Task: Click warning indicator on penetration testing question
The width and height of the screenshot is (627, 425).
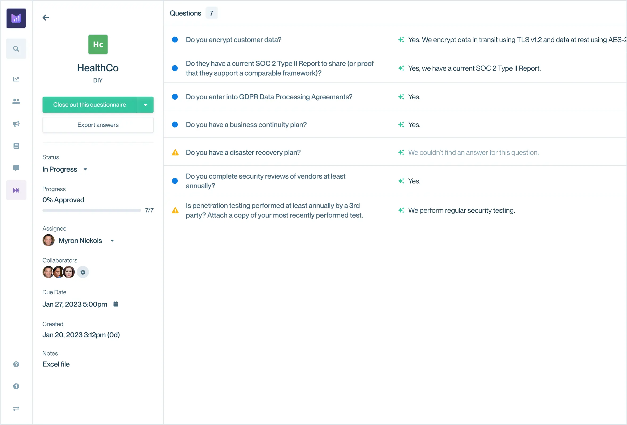Action: (175, 210)
